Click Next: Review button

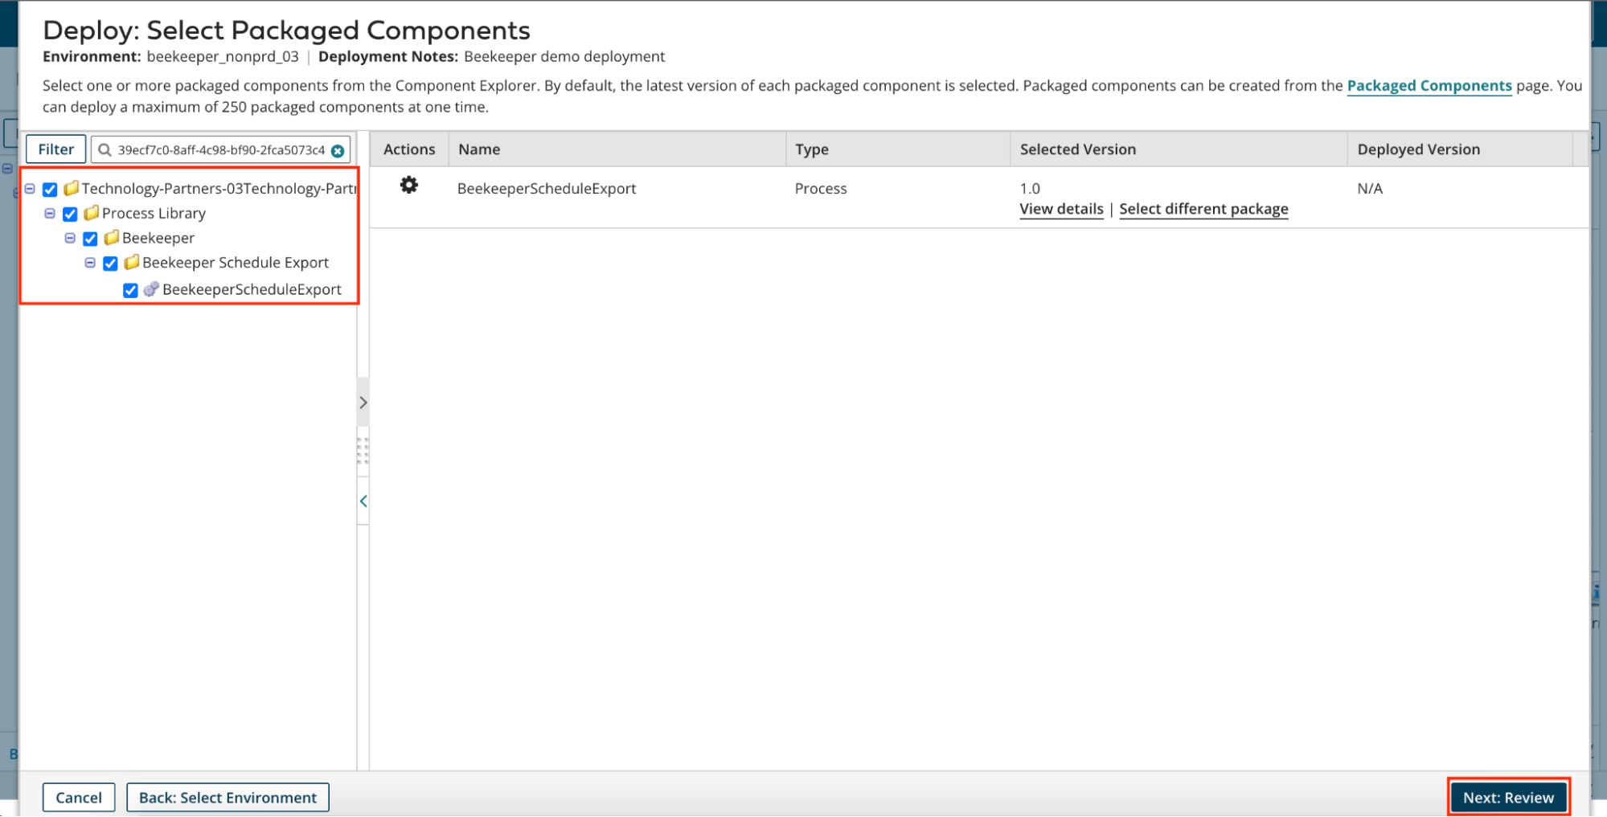1508,797
